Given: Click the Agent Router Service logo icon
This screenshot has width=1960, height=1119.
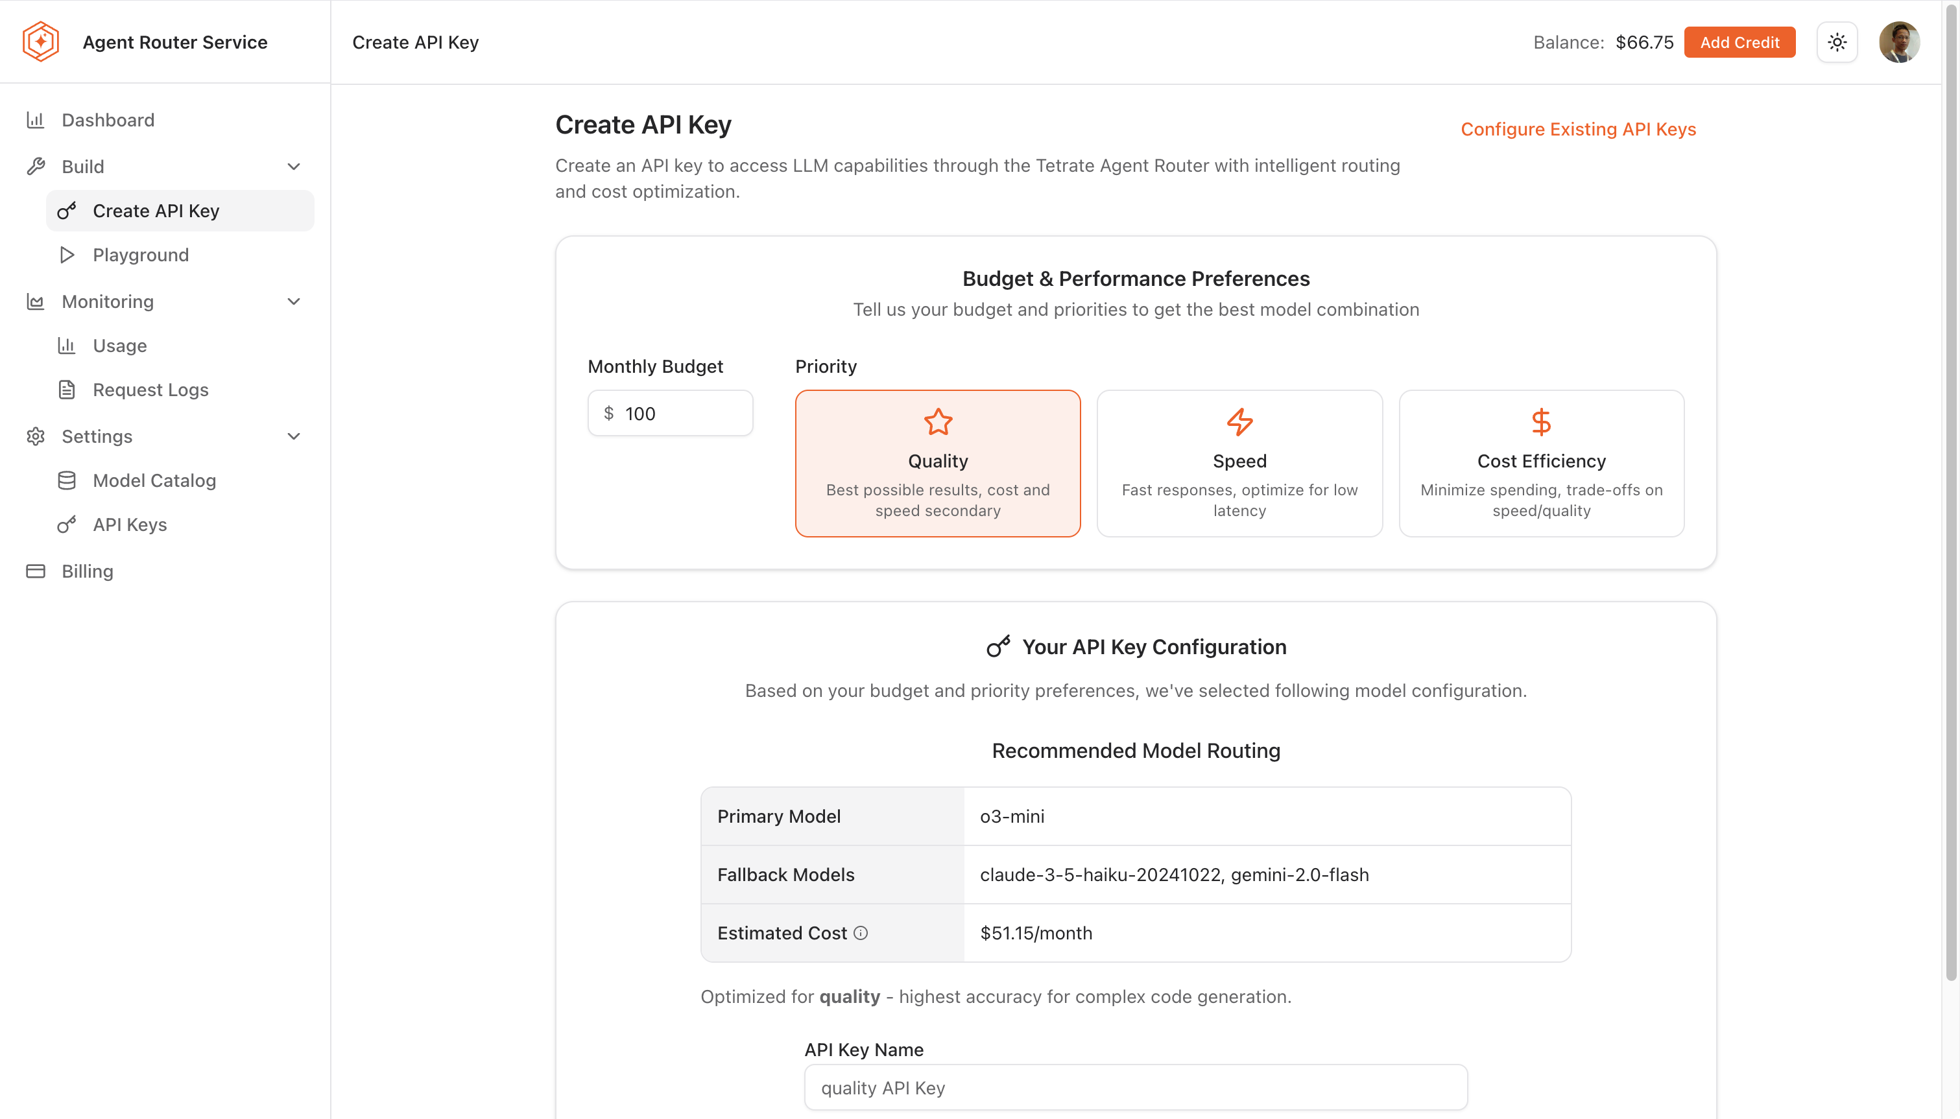Looking at the screenshot, I should pyautogui.click(x=40, y=41).
